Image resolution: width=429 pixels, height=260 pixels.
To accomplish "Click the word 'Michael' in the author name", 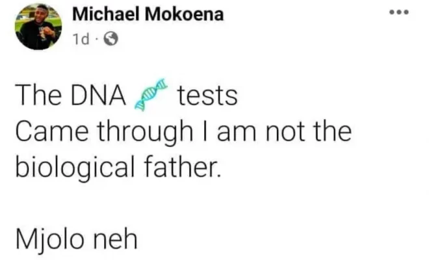I will tap(103, 14).
